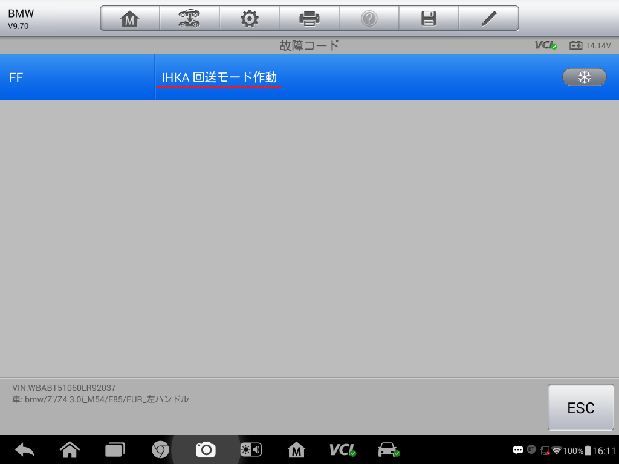Image resolution: width=619 pixels, height=464 pixels.
Task: Tap the VCI connection status indicator
Action: (x=546, y=45)
